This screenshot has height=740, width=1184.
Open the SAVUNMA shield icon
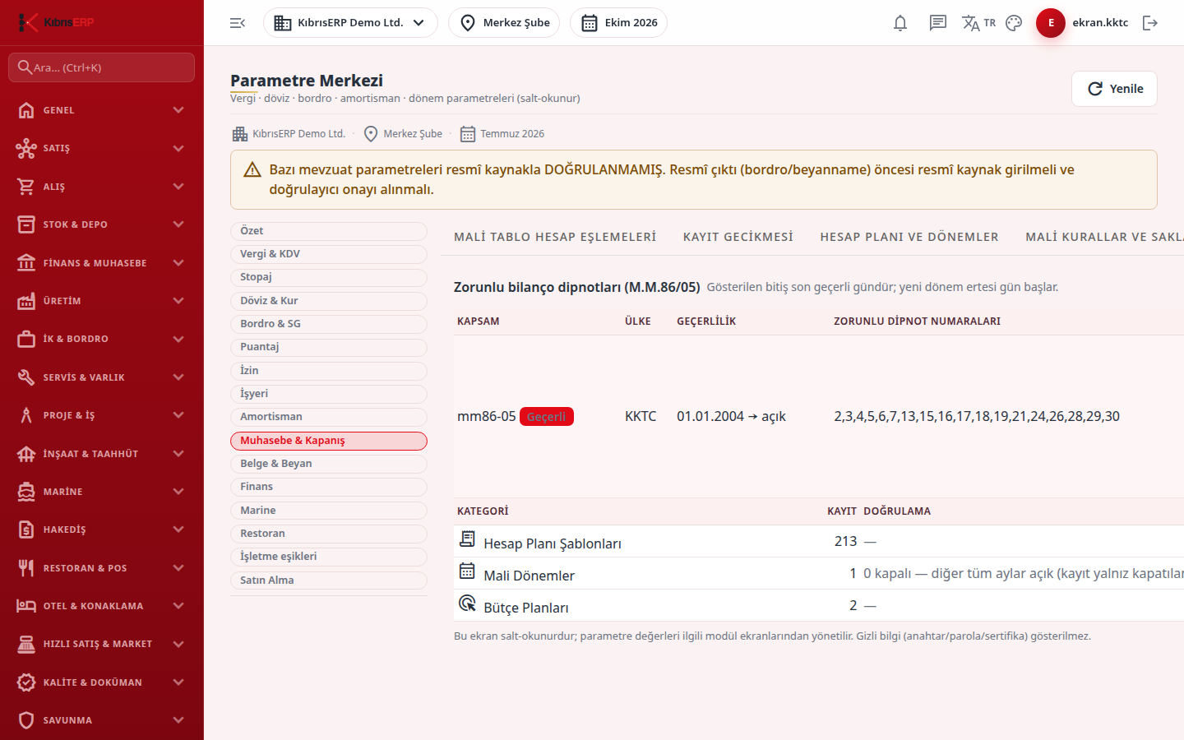coord(26,720)
